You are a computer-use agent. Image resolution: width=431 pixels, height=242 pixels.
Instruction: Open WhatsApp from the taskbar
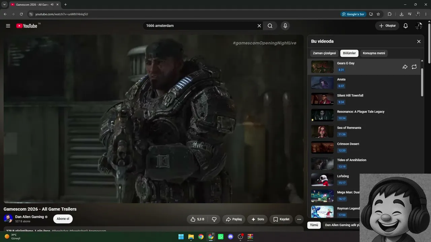click(x=221, y=237)
